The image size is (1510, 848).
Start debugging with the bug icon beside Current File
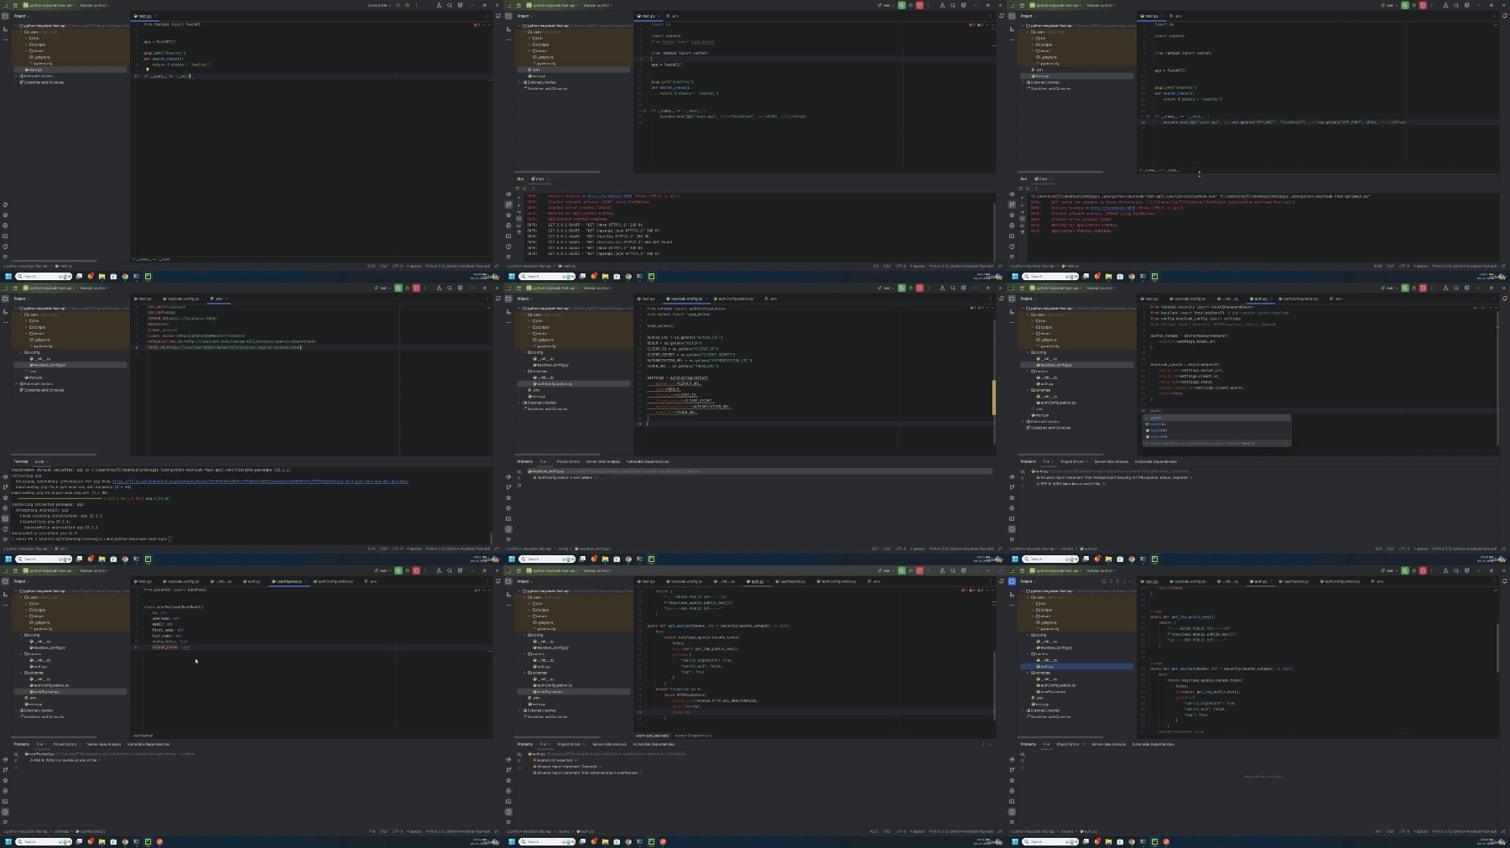(408, 5)
